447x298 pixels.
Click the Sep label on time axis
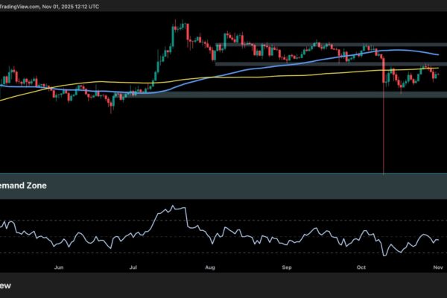click(289, 266)
